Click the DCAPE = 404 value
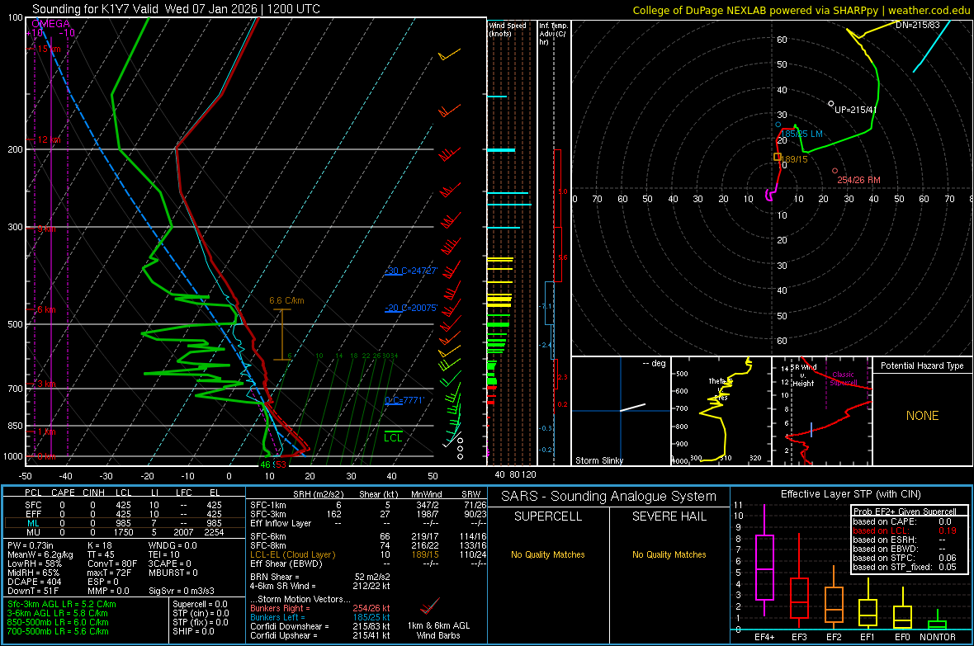974x646 pixels. [x=34, y=582]
